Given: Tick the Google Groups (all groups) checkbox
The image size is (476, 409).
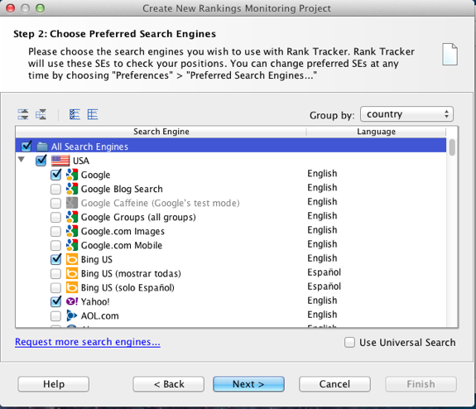Looking at the screenshot, I should pyautogui.click(x=55, y=217).
